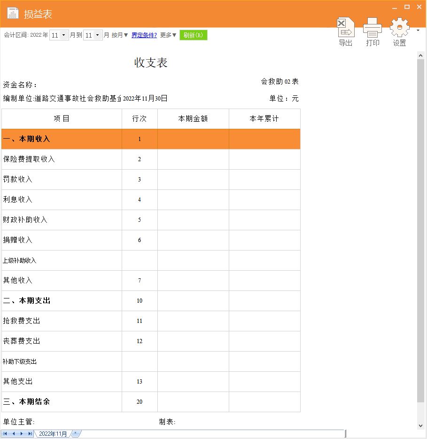Click the new sheet tab with asterisk
Image resolution: width=427 pixels, height=439 pixels.
point(75,433)
